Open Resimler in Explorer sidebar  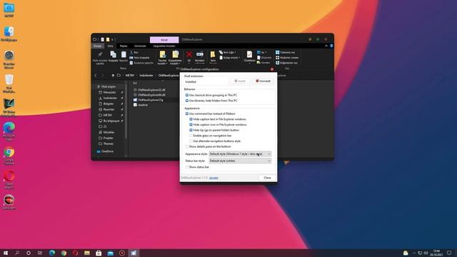click(109, 109)
